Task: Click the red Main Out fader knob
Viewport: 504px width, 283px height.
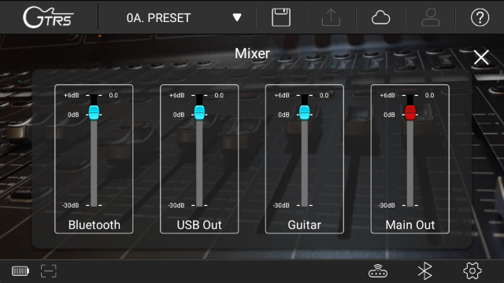Action: pos(410,112)
